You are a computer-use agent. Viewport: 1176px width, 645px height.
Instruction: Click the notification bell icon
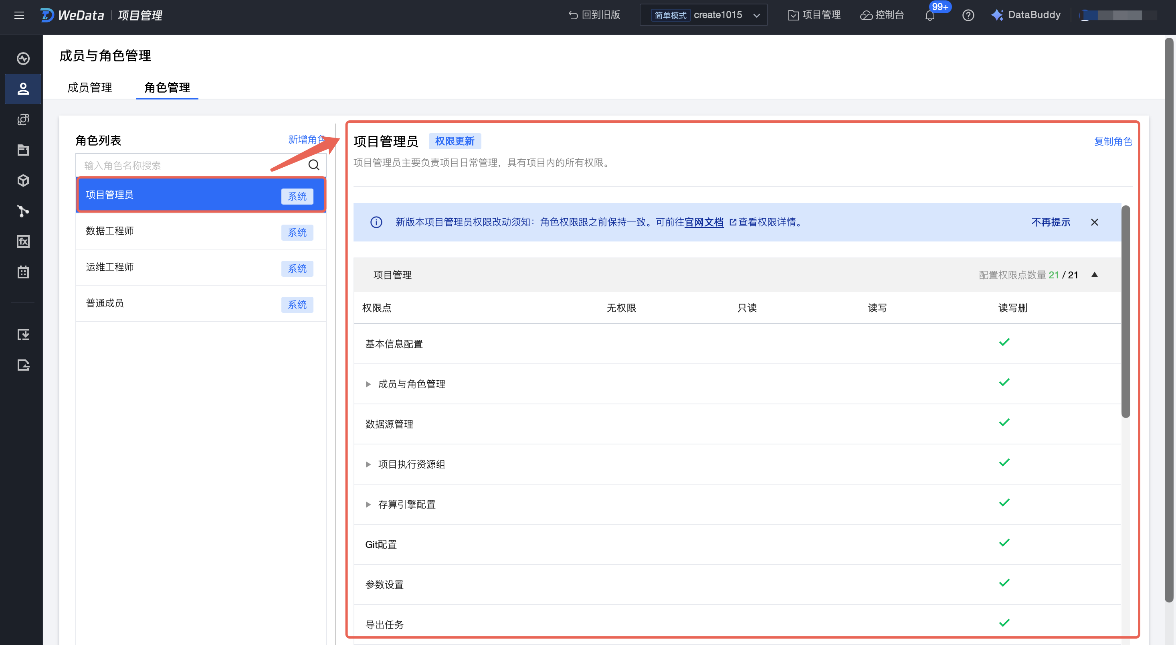click(x=929, y=16)
